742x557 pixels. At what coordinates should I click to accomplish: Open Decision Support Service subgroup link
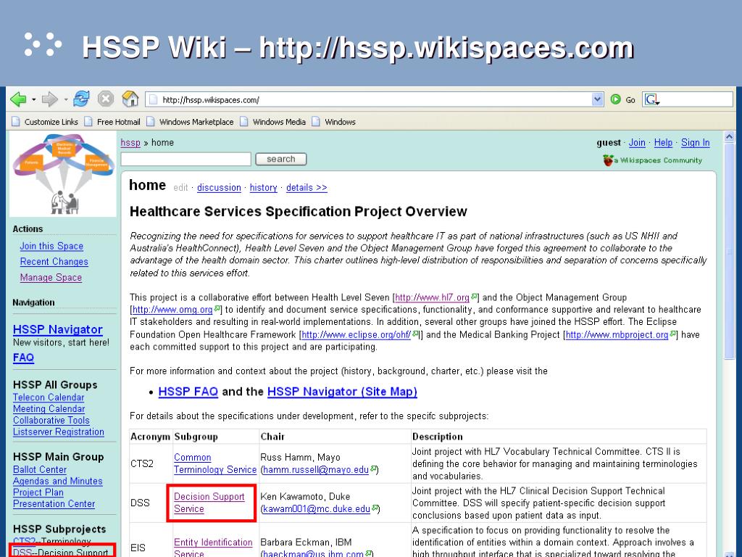(209, 503)
